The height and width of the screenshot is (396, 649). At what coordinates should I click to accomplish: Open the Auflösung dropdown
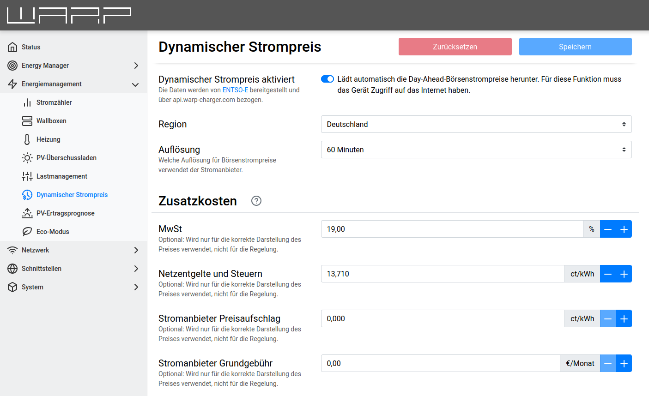click(476, 150)
